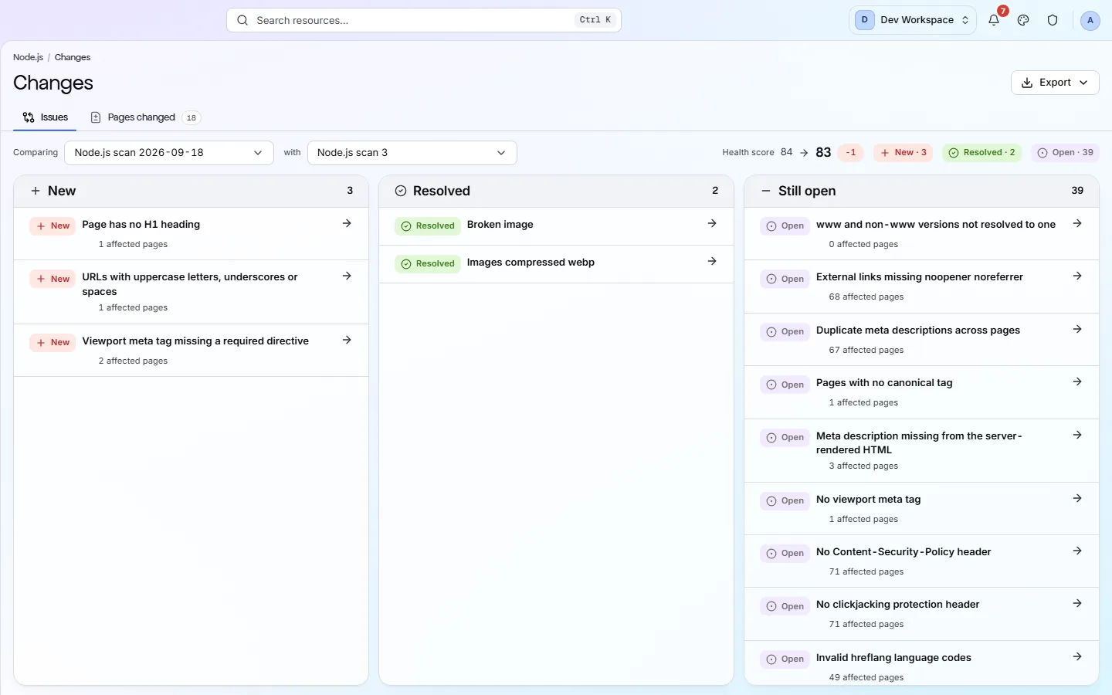The height and width of the screenshot is (695, 1112).
Task: Focus the Search resources field
Action: [424, 20]
